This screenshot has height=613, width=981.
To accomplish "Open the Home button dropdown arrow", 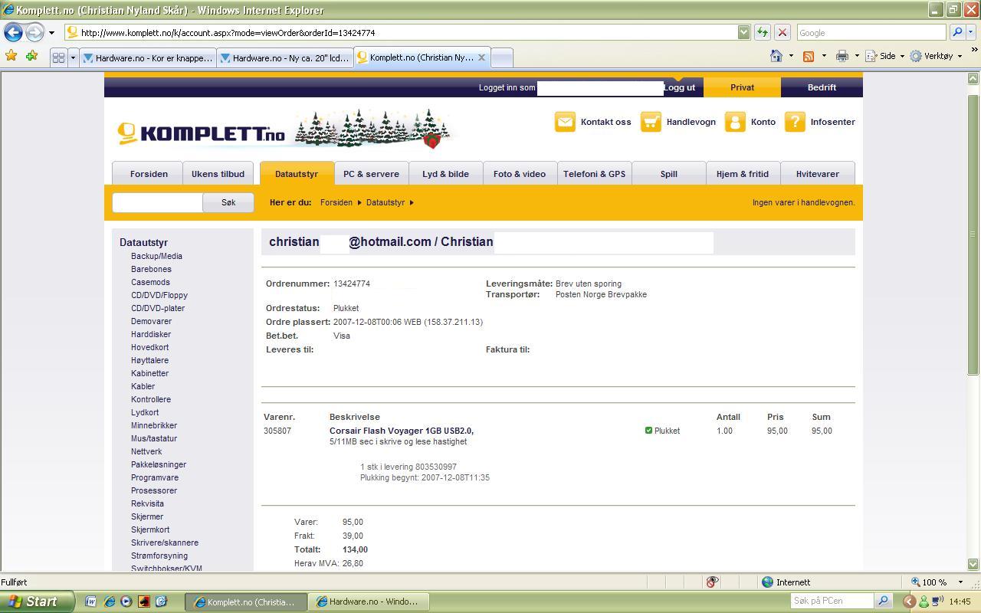I will pos(791,56).
